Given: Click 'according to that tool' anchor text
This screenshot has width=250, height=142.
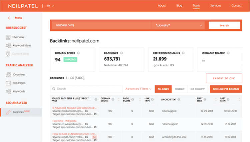Looking at the screenshot, I should click(174, 137).
